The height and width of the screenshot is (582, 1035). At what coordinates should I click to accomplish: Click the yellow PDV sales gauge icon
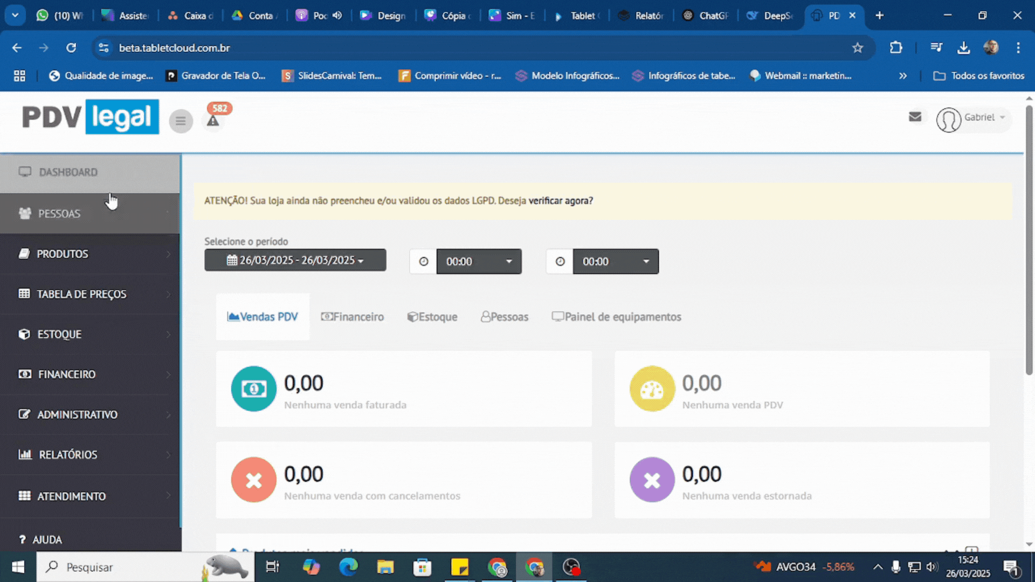click(x=652, y=389)
